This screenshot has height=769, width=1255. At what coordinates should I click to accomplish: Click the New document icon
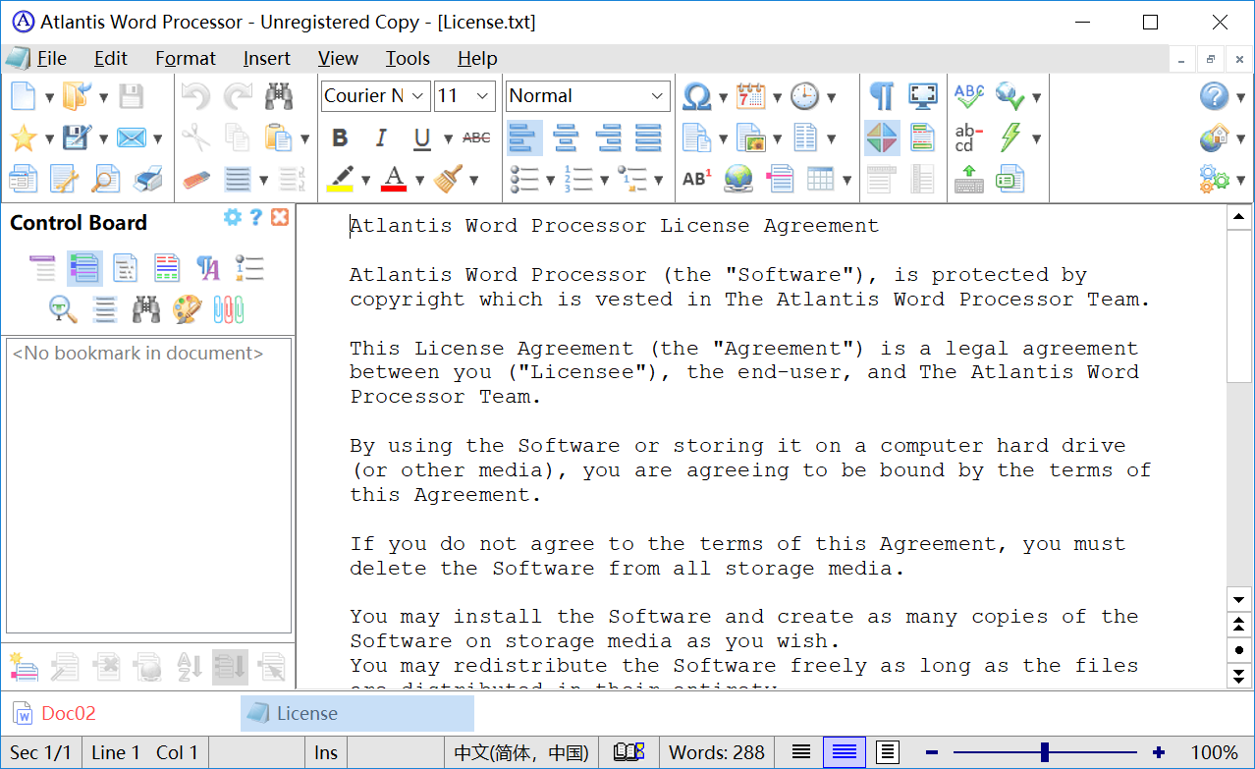tap(23, 96)
